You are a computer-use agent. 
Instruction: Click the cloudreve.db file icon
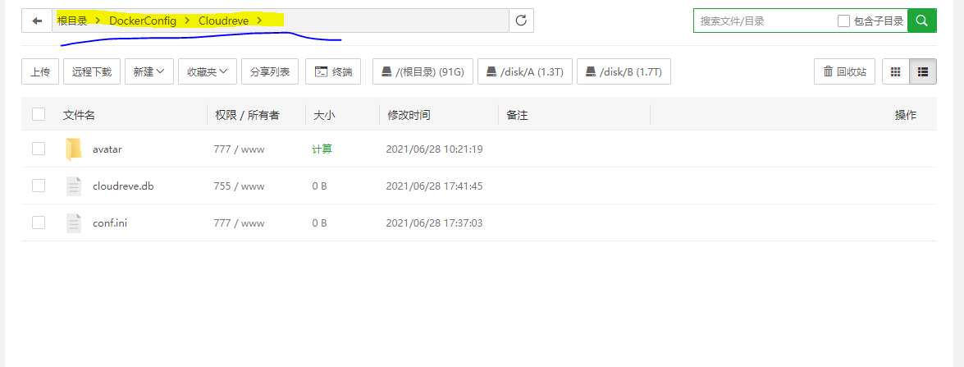pos(73,186)
